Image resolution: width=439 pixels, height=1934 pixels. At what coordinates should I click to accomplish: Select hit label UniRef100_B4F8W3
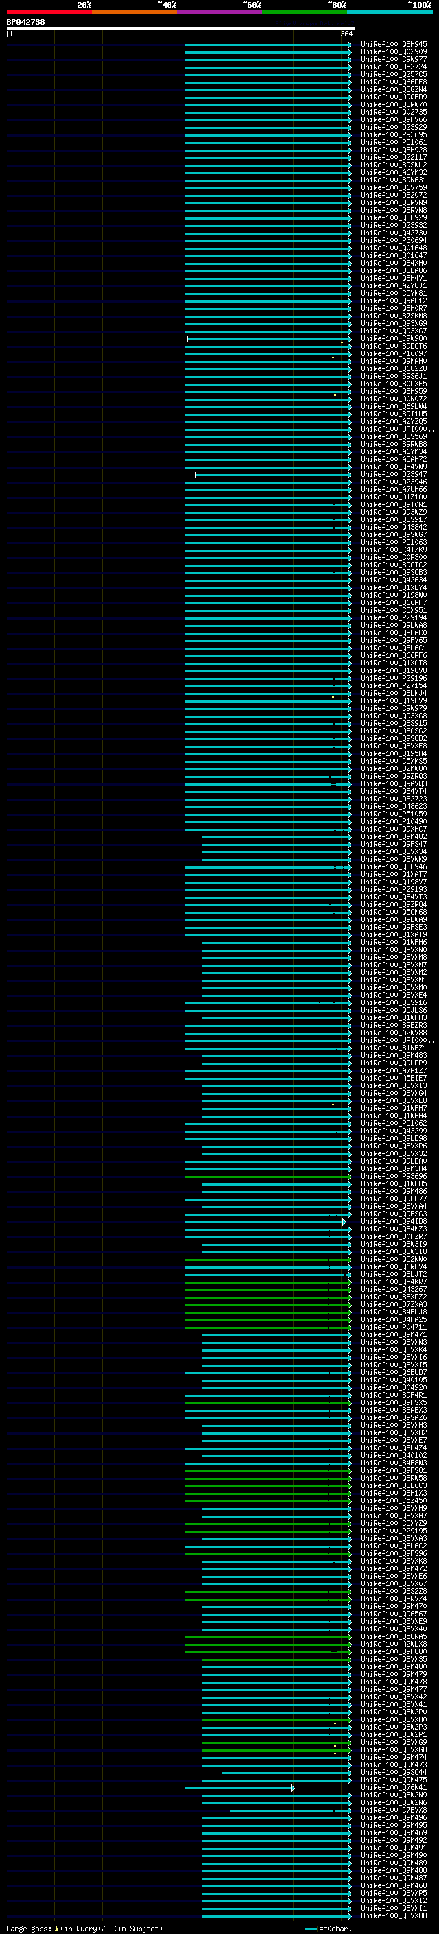coord(394,1463)
